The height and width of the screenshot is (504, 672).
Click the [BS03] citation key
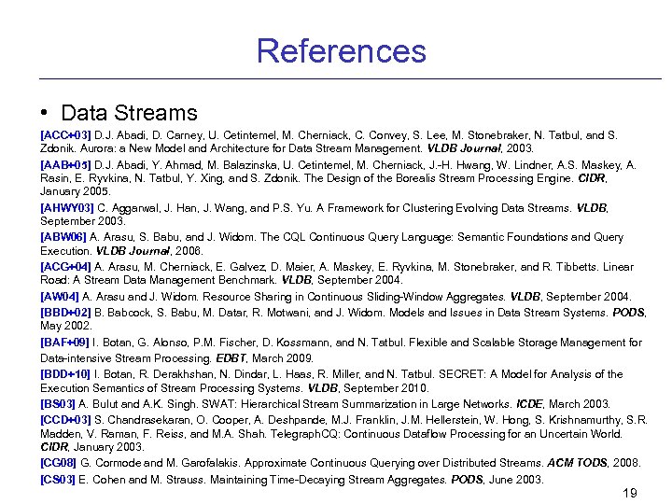tap(58, 404)
